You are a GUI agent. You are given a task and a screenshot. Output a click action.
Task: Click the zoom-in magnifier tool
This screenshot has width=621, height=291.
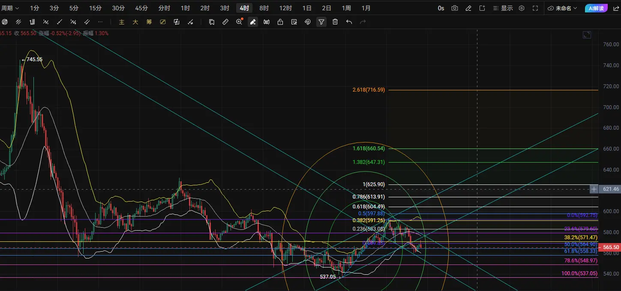pyautogui.click(x=239, y=22)
